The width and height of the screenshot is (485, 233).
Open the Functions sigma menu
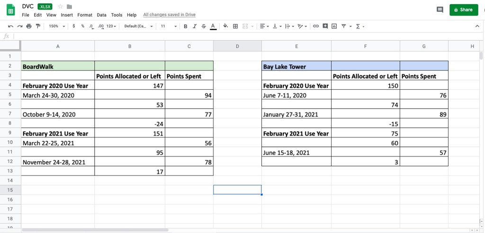click(x=360, y=26)
